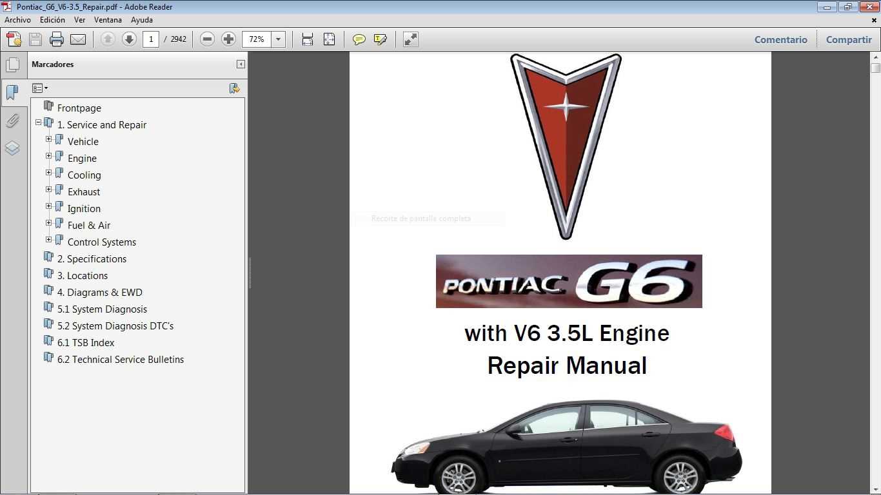The height and width of the screenshot is (495, 881).
Task: Select the Fuel & Air bookmark label
Action: click(89, 226)
